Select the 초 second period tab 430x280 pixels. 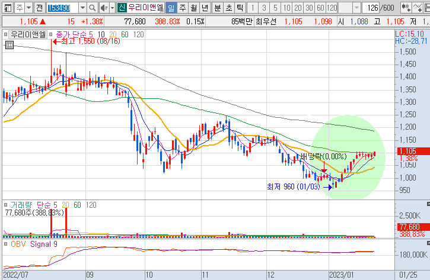click(x=228, y=8)
